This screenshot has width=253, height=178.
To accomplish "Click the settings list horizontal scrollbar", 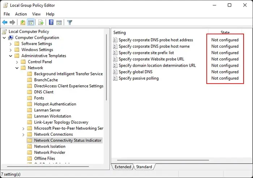I will [x=163, y=160].
